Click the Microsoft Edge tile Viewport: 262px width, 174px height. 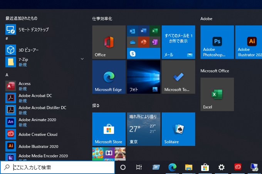click(109, 77)
